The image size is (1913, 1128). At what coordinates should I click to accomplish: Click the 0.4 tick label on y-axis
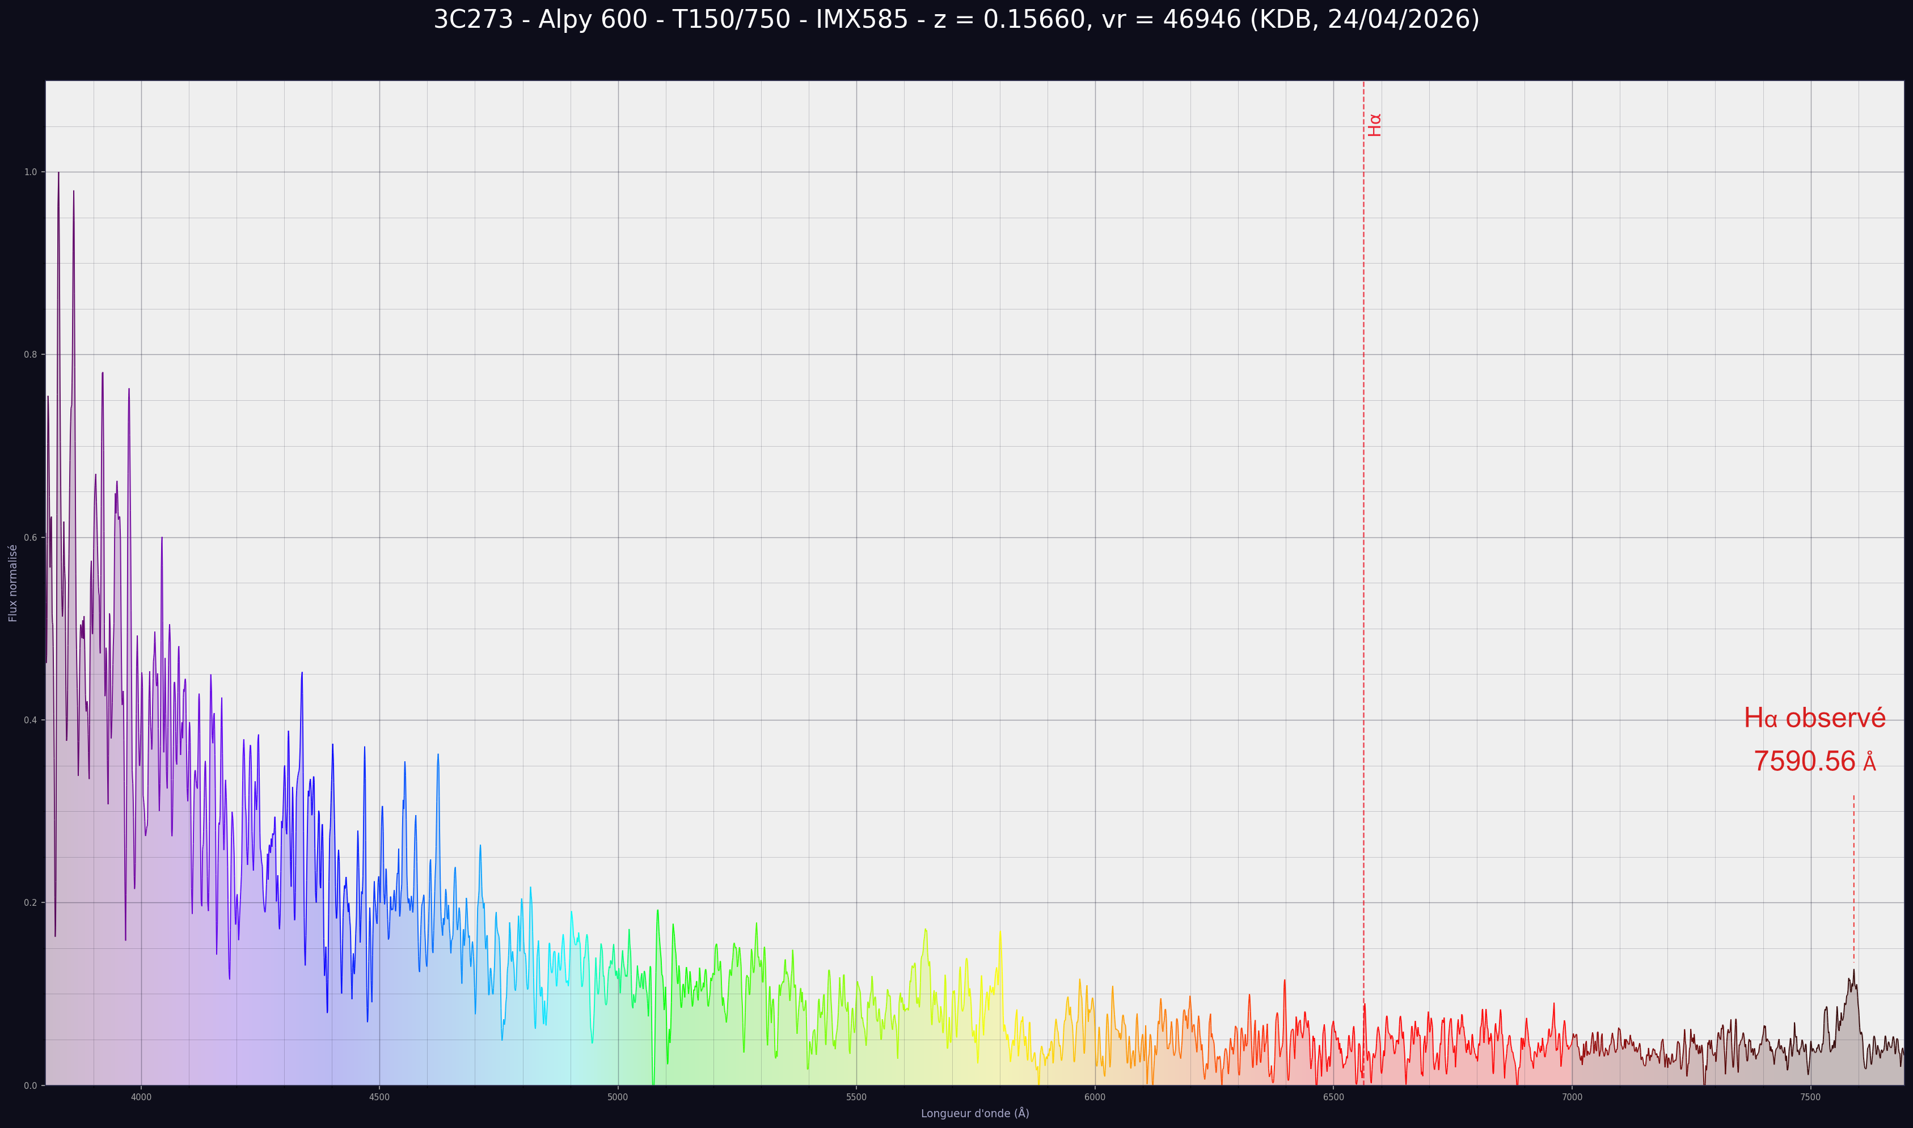31,720
